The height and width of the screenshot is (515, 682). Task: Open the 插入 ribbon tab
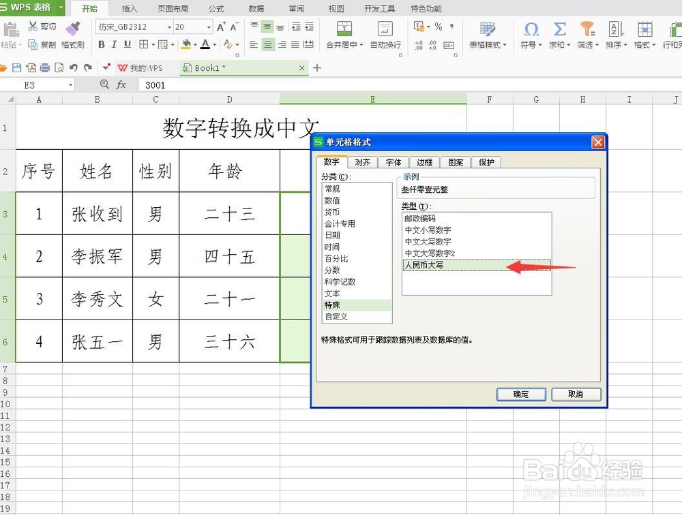click(130, 8)
